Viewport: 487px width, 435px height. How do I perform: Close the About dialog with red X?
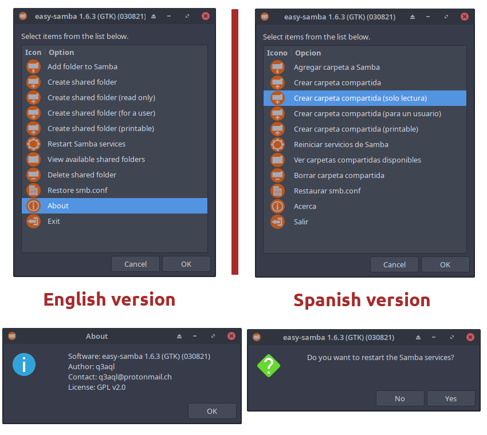point(231,336)
